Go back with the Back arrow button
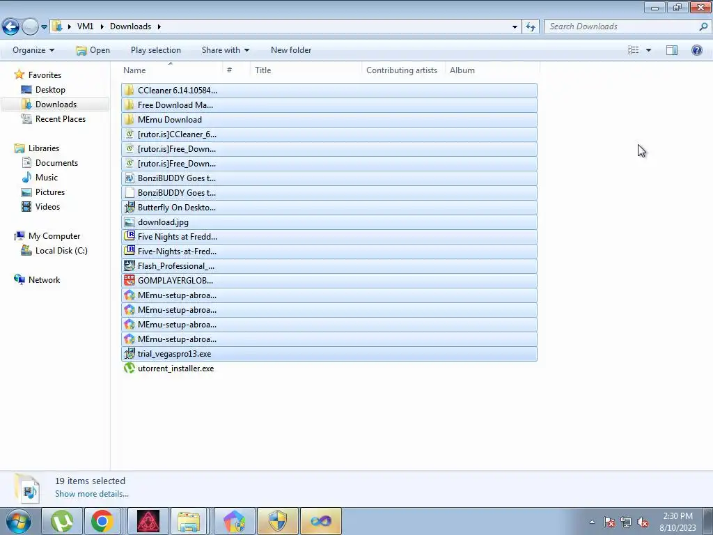 10,27
